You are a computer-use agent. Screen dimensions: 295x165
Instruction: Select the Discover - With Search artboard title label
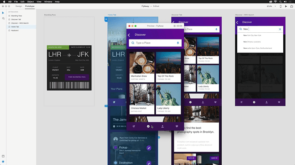click(244, 15)
